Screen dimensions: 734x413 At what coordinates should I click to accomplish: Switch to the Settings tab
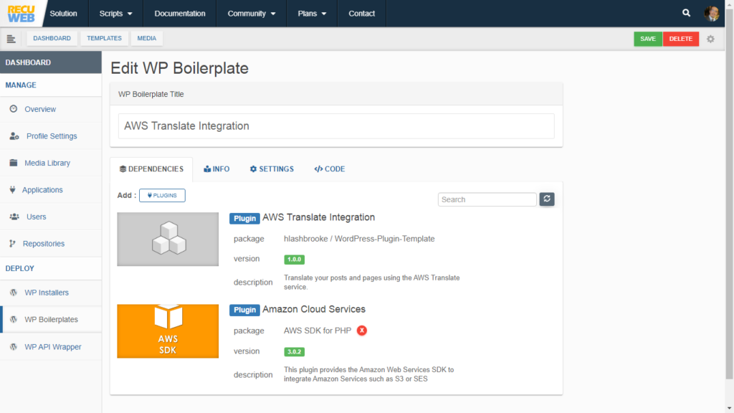pyautogui.click(x=272, y=169)
